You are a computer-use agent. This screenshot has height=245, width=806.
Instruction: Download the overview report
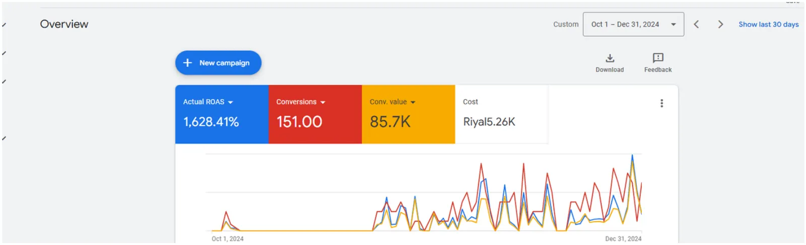click(x=610, y=63)
